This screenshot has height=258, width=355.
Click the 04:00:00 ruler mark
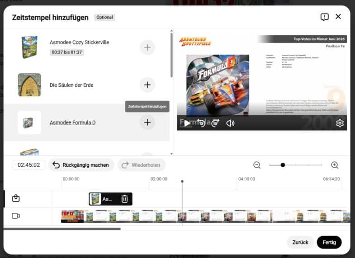click(247, 179)
